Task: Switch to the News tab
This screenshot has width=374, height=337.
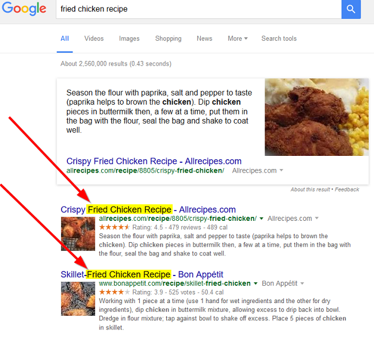Action: (x=204, y=39)
